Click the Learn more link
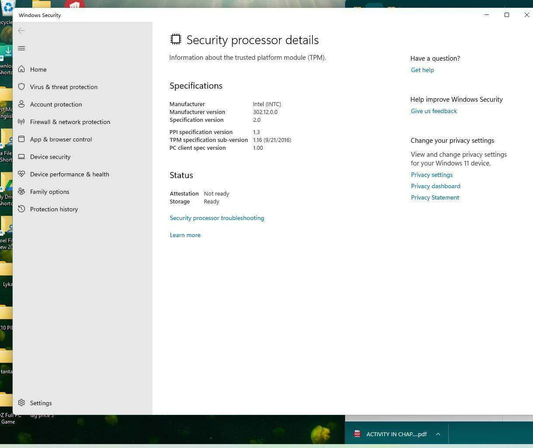The width and height of the screenshot is (533, 448). [185, 235]
